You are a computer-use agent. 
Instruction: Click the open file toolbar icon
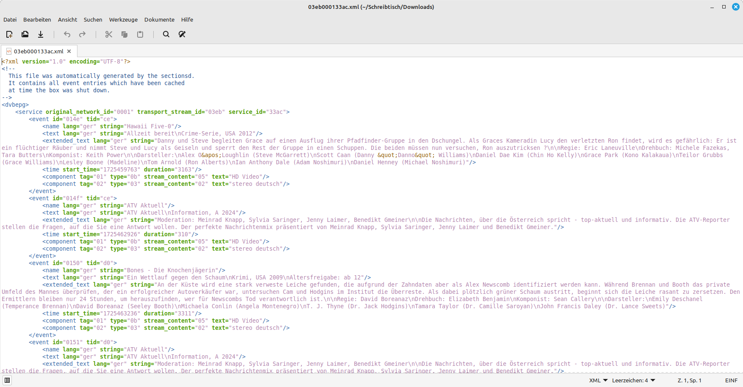coord(25,34)
